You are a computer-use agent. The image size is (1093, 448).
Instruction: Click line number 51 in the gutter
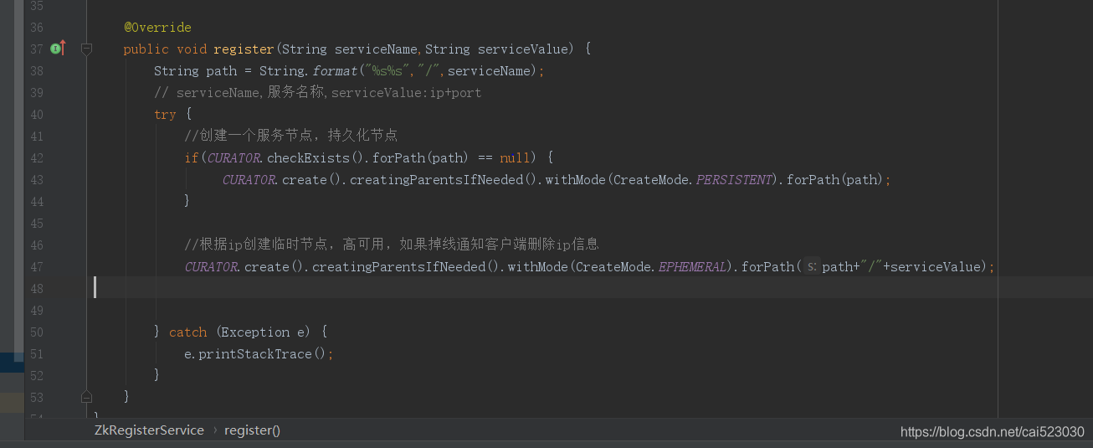point(36,354)
